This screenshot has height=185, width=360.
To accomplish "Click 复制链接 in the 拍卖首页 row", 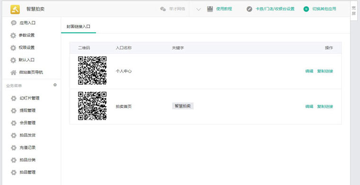I will tap(325, 106).
